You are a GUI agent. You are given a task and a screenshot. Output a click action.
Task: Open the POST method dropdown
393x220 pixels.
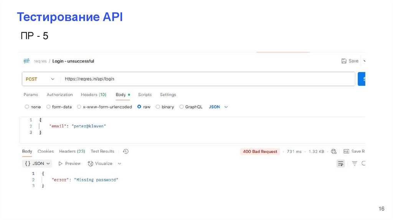[x=40, y=79]
